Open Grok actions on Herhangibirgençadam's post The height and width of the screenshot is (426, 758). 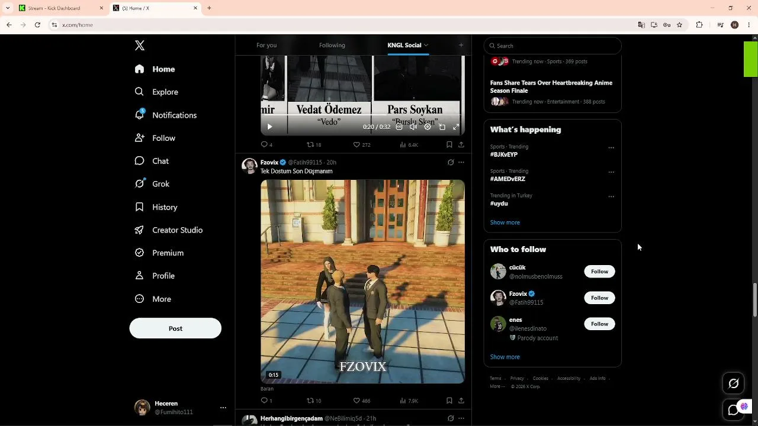[x=451, y=418]
